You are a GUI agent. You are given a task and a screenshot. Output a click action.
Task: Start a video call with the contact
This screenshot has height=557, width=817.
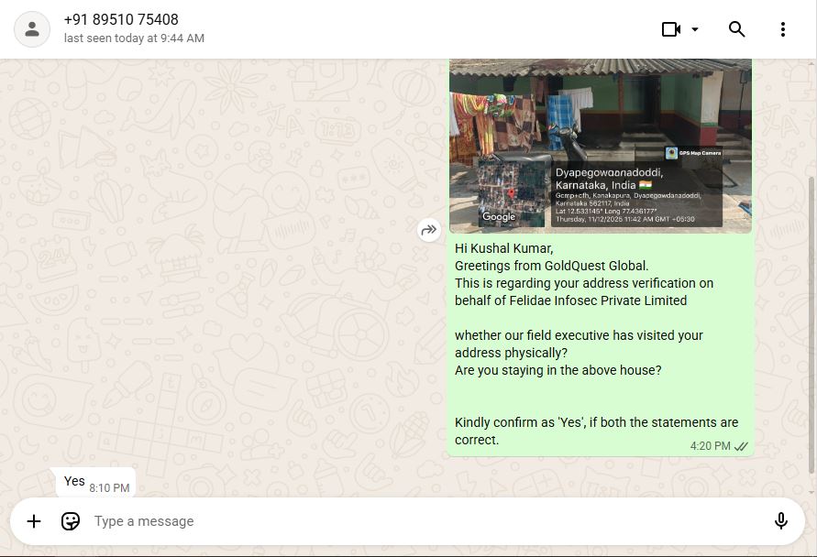click(x=671, y=29)
